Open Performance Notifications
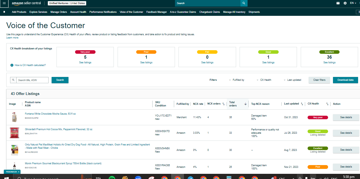 coord(103,12)
